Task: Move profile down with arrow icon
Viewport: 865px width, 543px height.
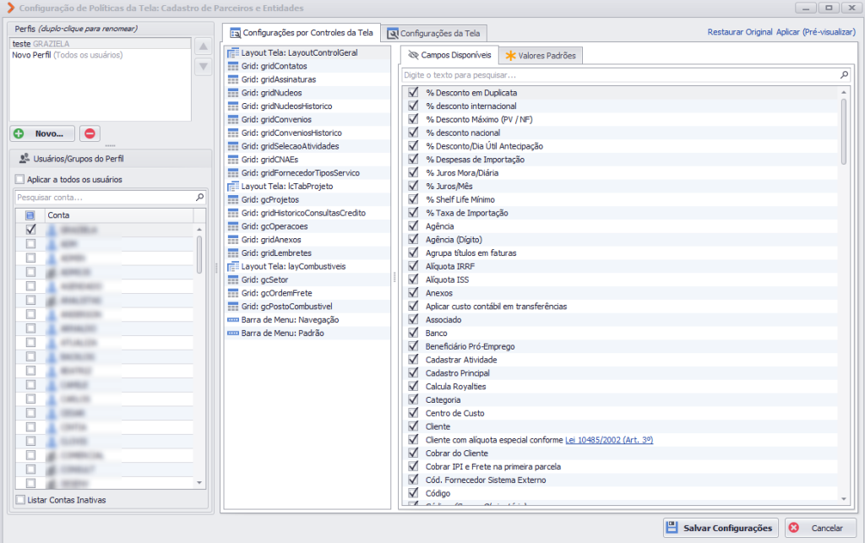Action: pyautogui.click(x=203, y=67)
